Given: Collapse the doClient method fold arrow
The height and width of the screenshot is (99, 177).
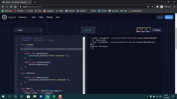Looking at the screenshot, I should click(x=18, y=53).
